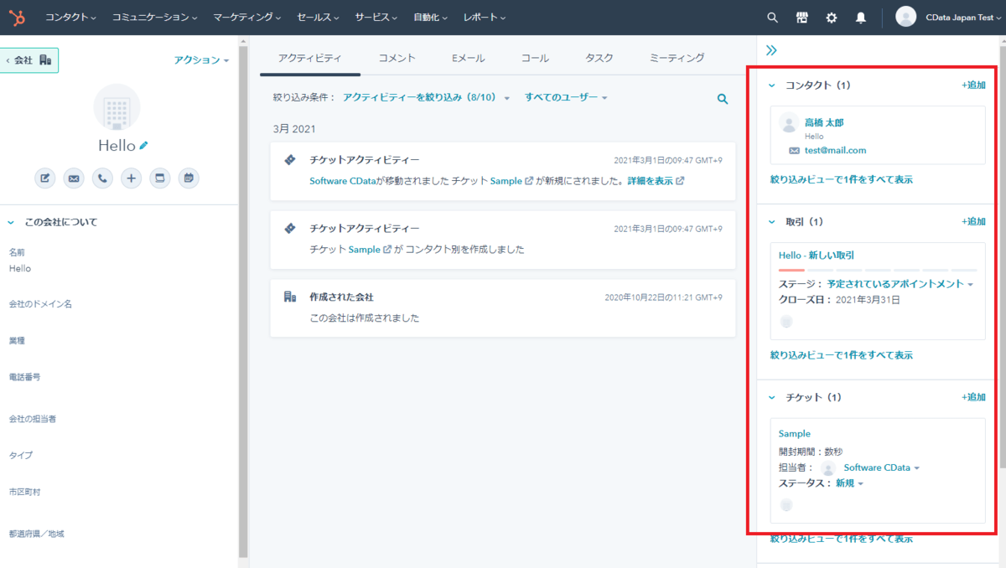Open the 自動化 menu
The height and width of the screenshot is (568, 1006).
click(430, 17)
